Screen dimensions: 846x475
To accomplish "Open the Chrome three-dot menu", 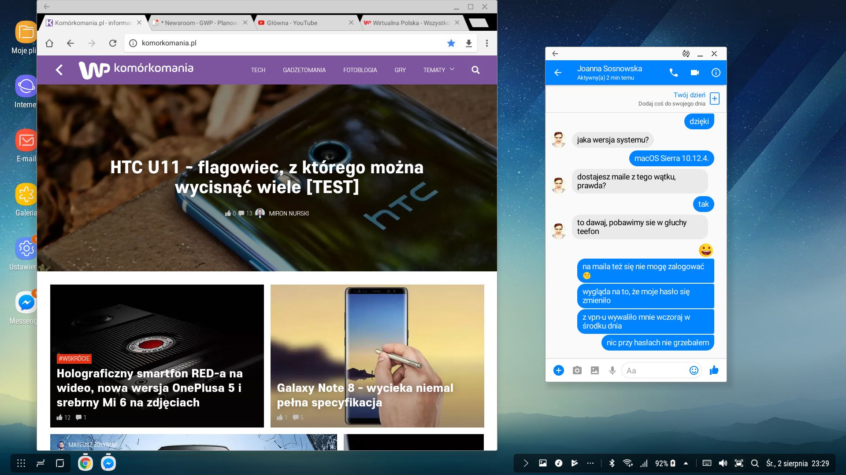I will [x=487, y=43].
